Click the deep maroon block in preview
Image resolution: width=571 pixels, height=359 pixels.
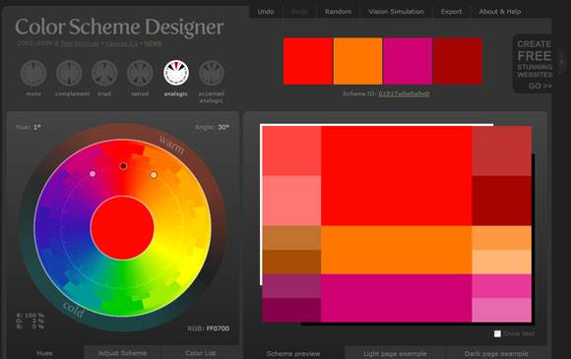[502, 201]
